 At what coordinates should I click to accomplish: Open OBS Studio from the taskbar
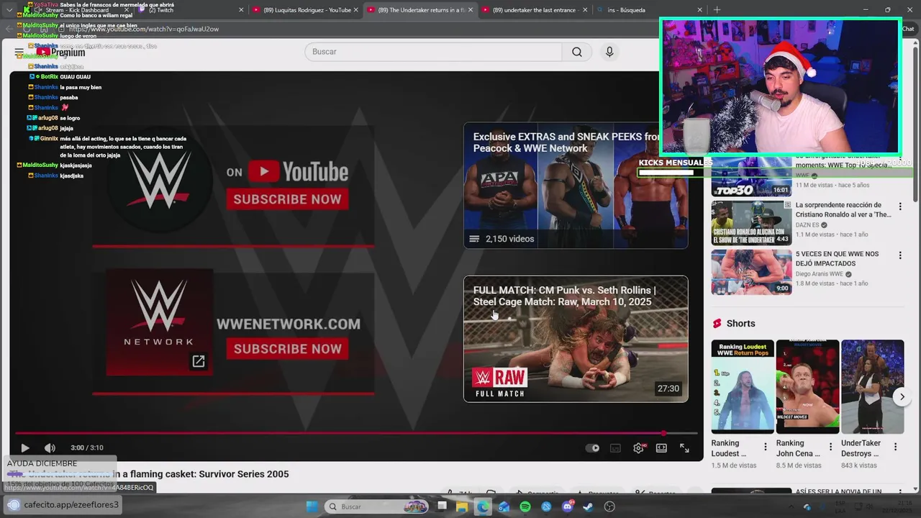point(610,506)
